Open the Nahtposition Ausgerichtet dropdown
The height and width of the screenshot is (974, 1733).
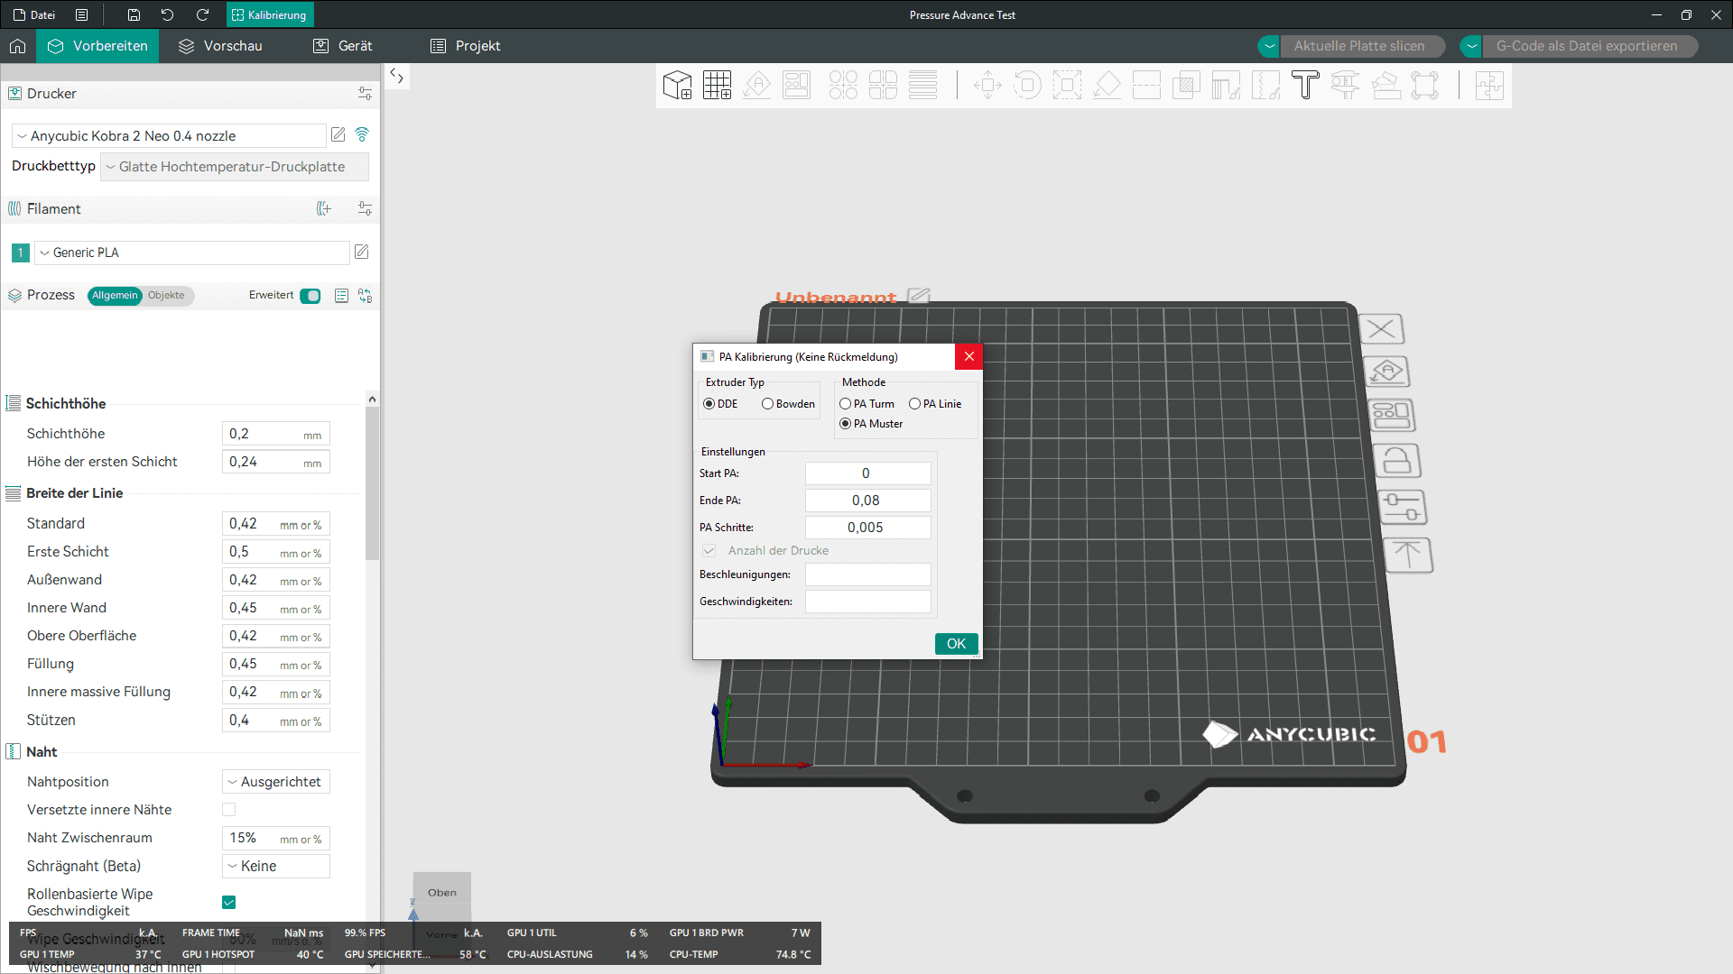coord(276,782)
